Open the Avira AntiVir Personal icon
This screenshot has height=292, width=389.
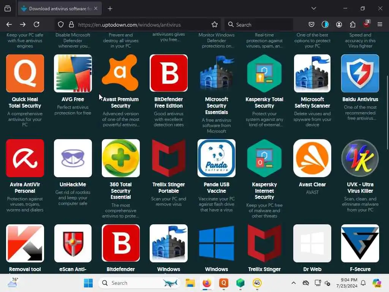pos(25,158)
